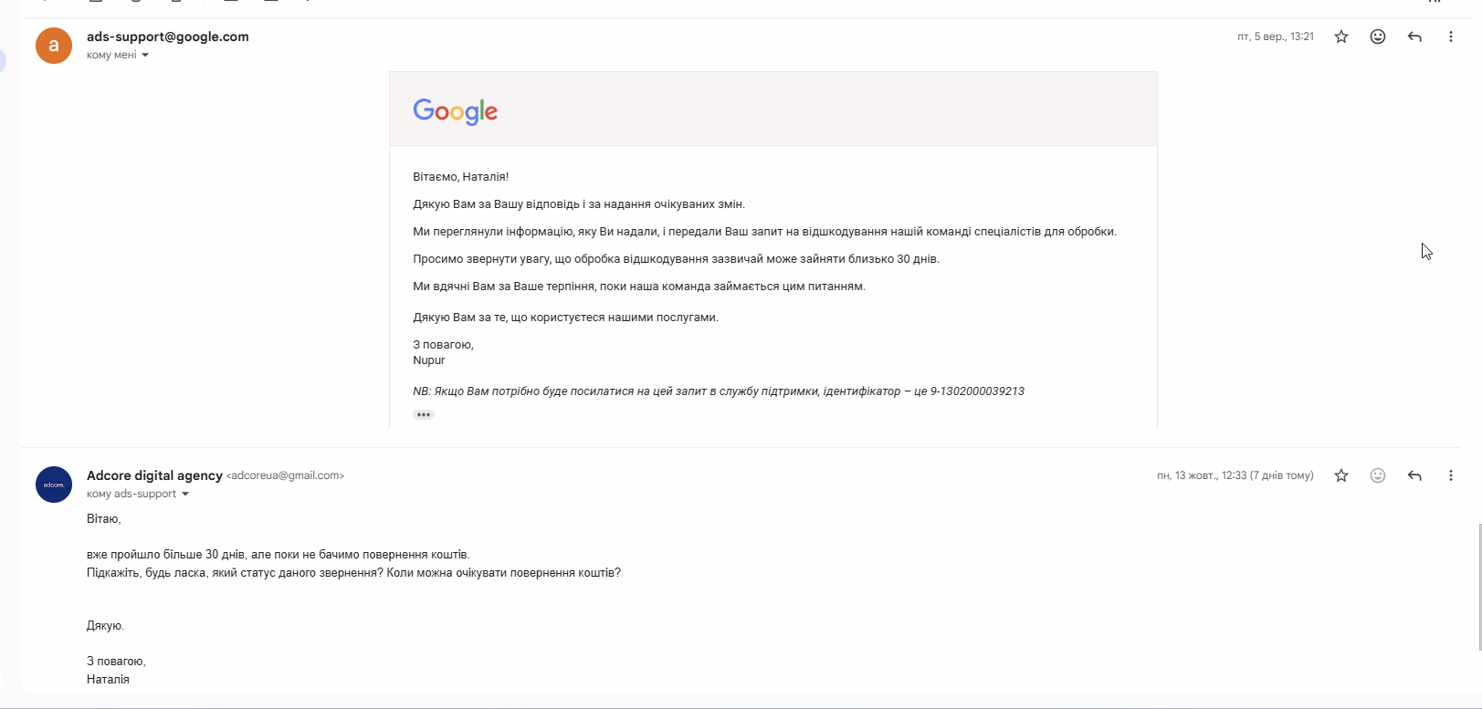Click the Adcore dark blue profile avatar
Viewport: 1482px width, 709px height.
[x=54, y=485]
